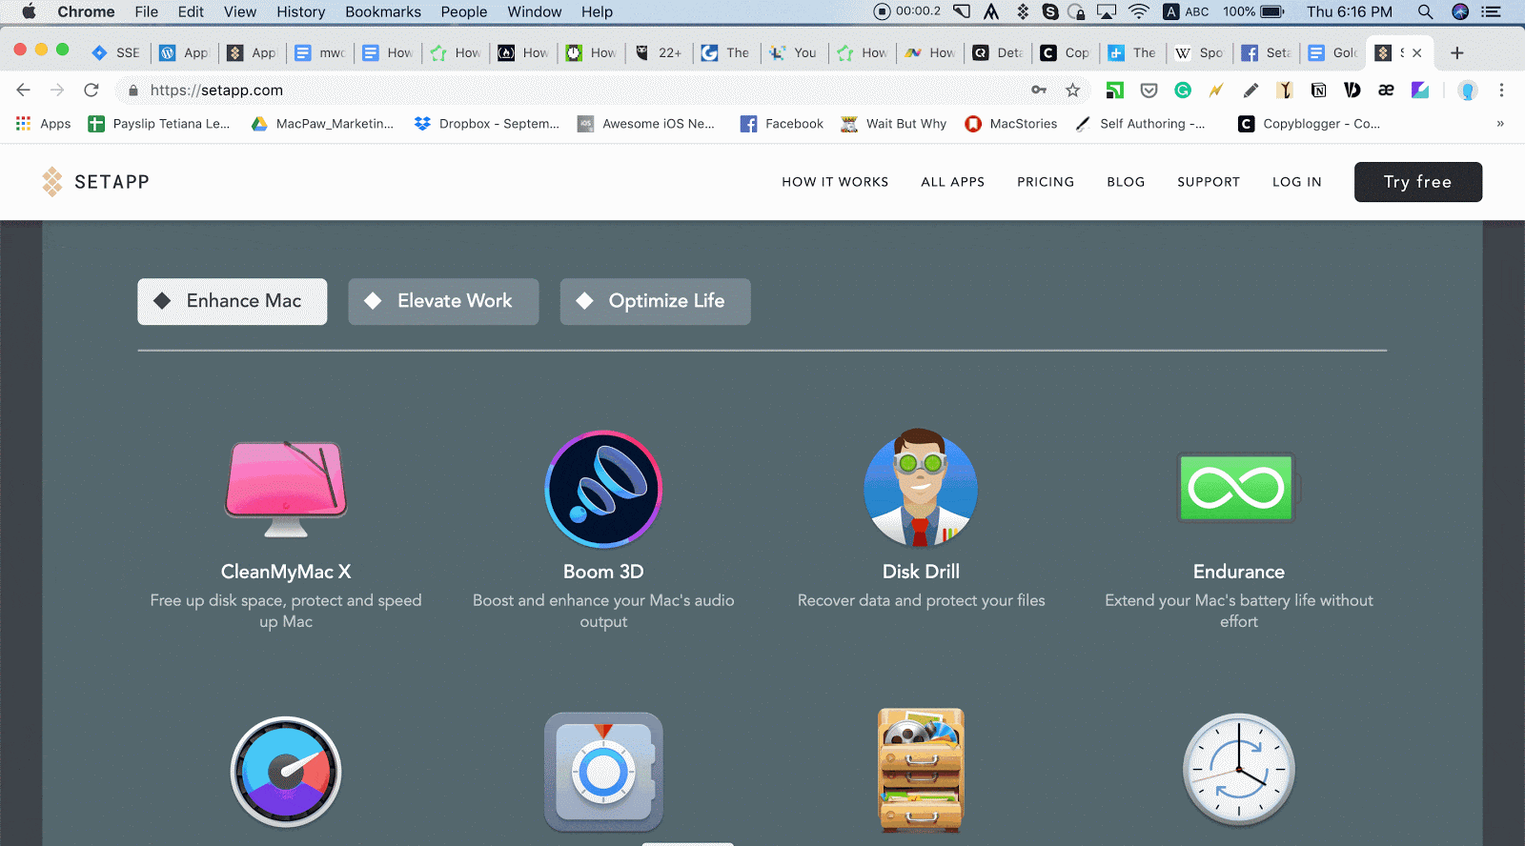Click the battery 100% indicator

pos(1254,11)
